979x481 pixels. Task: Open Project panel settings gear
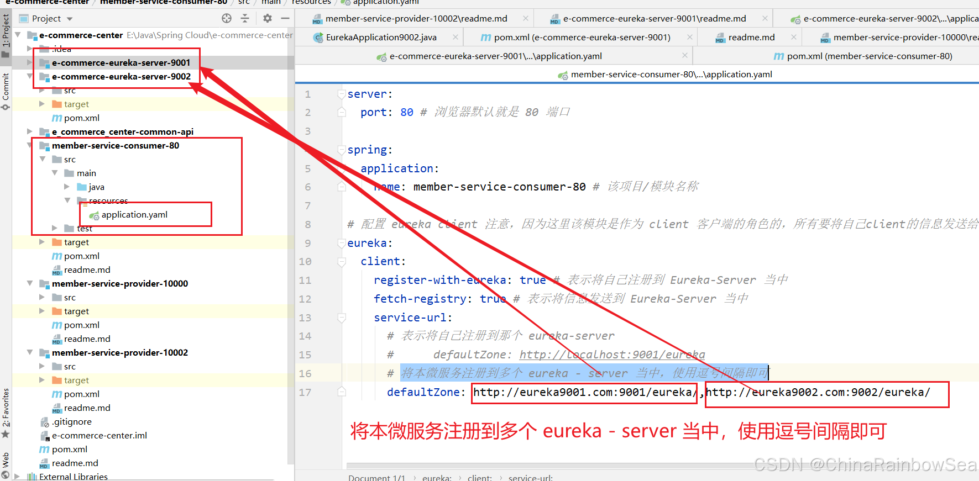coord(268,18)
